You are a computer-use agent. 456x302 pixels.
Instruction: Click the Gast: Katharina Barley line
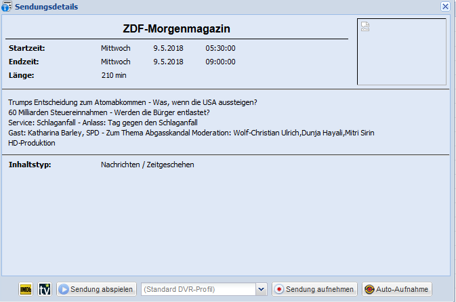tap(191, 133)
